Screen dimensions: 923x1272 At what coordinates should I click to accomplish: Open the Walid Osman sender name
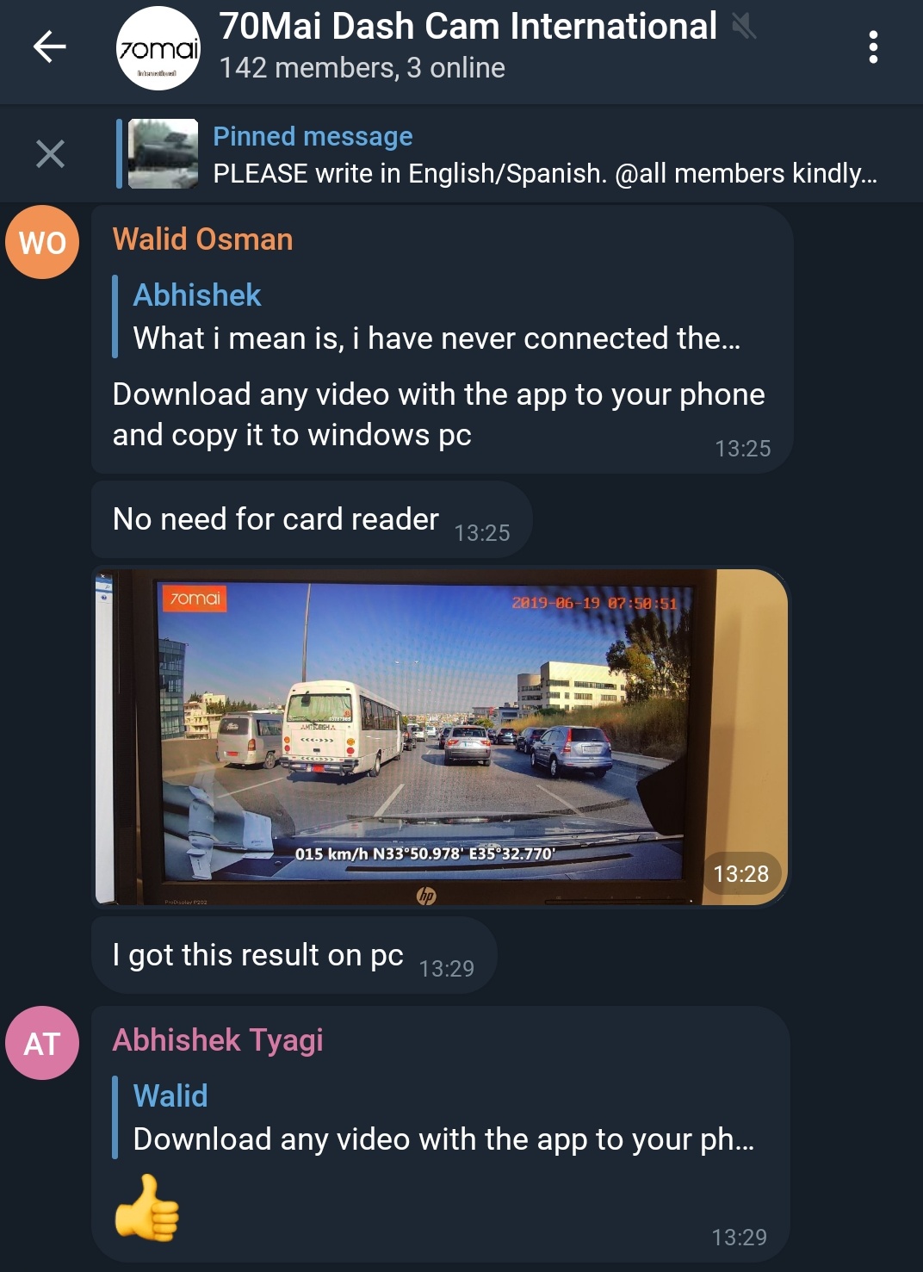pyautogui.click(x=202, y=239)
